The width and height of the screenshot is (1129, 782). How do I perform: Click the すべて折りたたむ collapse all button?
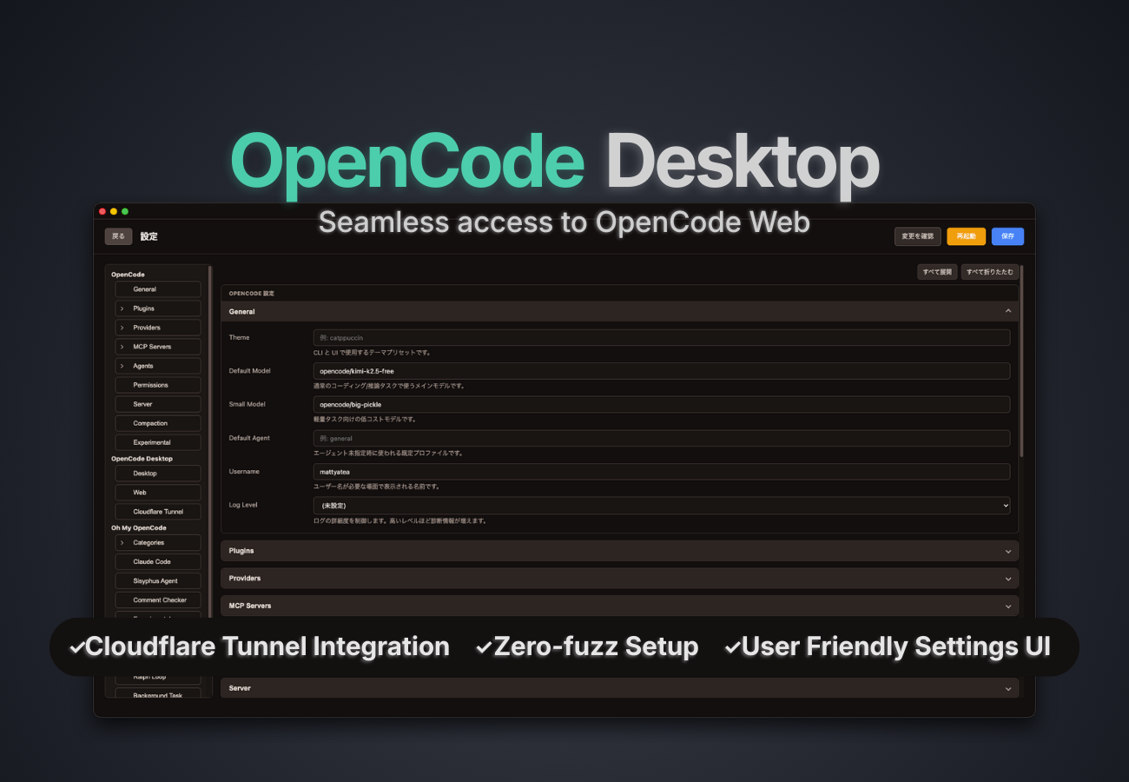click(990, 272)
